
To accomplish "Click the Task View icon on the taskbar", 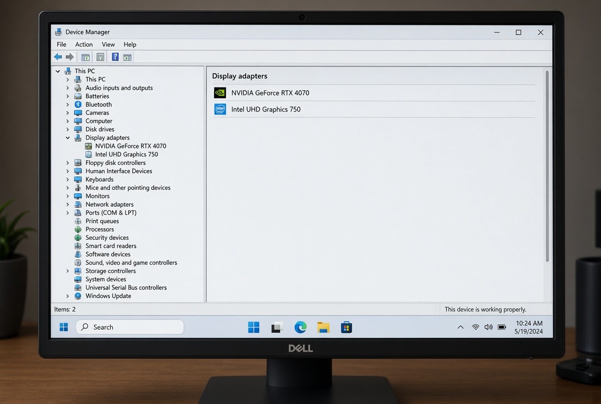I will [x=277, y=327].
